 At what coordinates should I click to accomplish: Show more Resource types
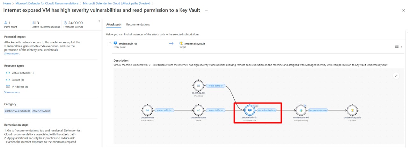[x=12, y=92]
